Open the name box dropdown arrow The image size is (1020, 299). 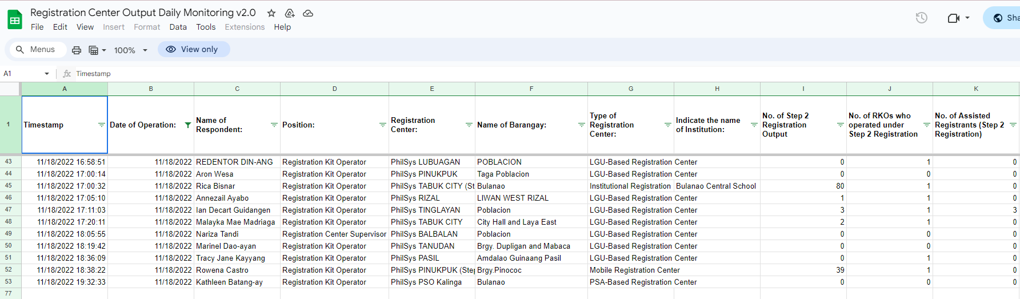coord(47,74)
